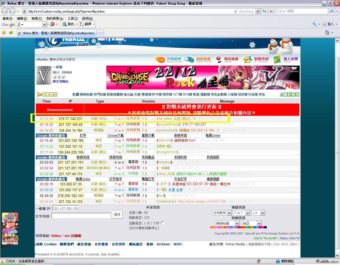
Task: Open the 網絡遊戲 Online Games nav icon
Action: click(198, 59)
